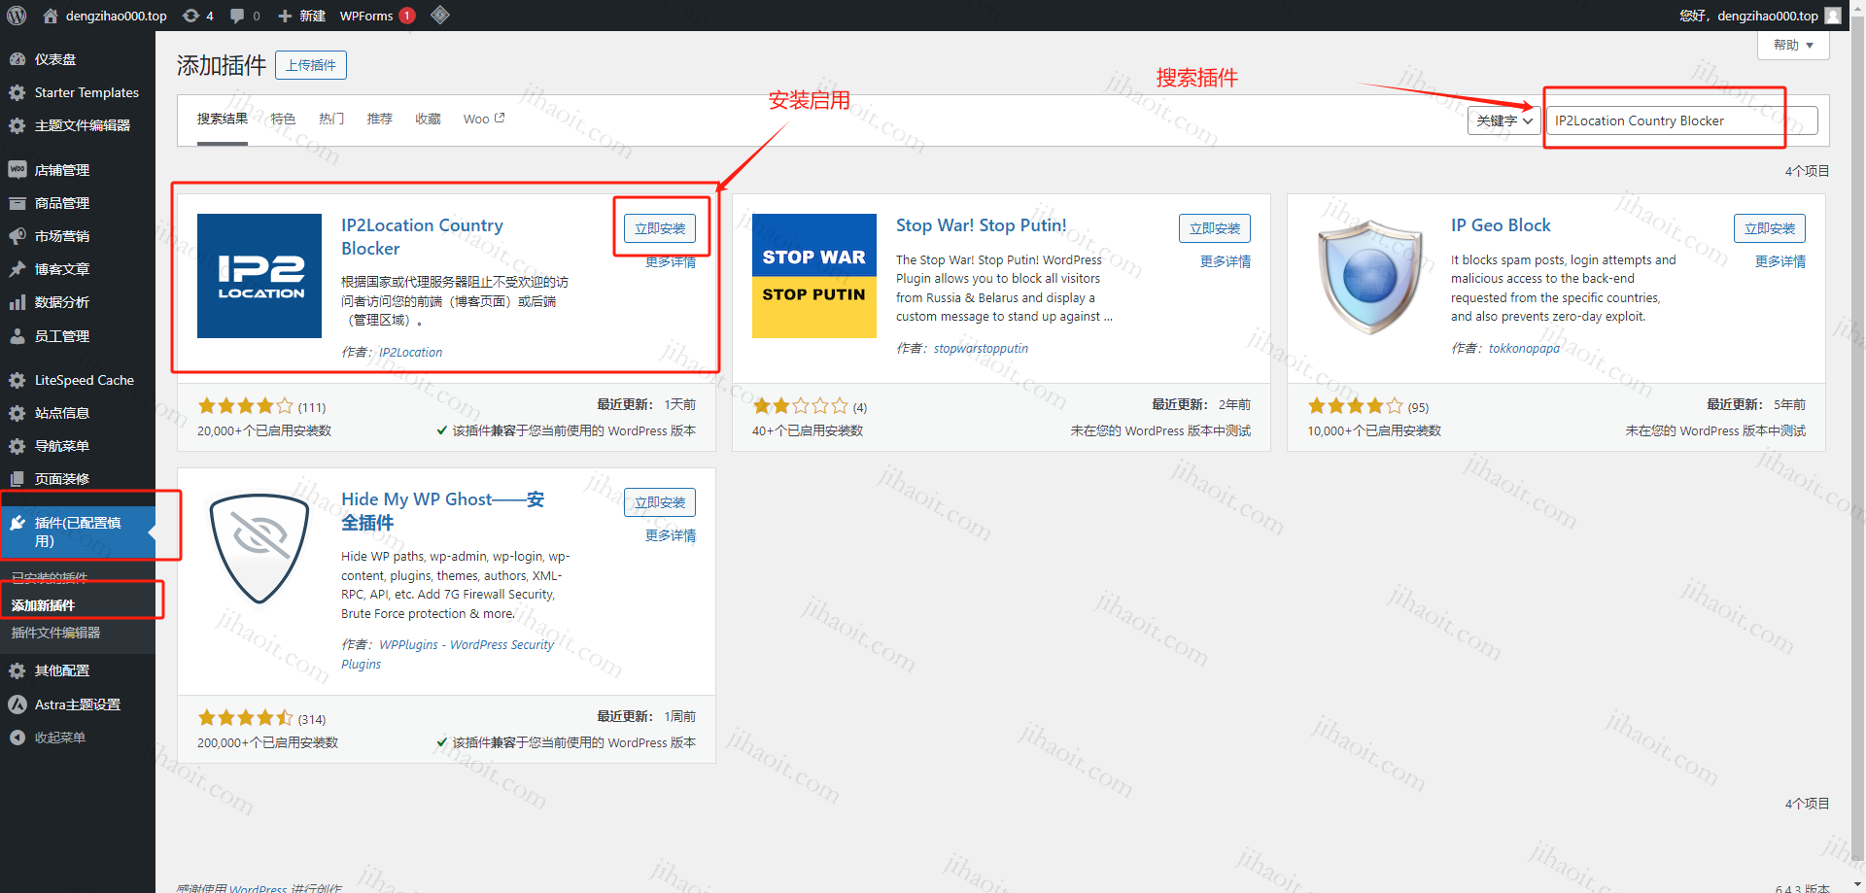Viewport: 1866px width, 893px height.
Task: Open 新建 new content menu
Action: click(301, 16)
